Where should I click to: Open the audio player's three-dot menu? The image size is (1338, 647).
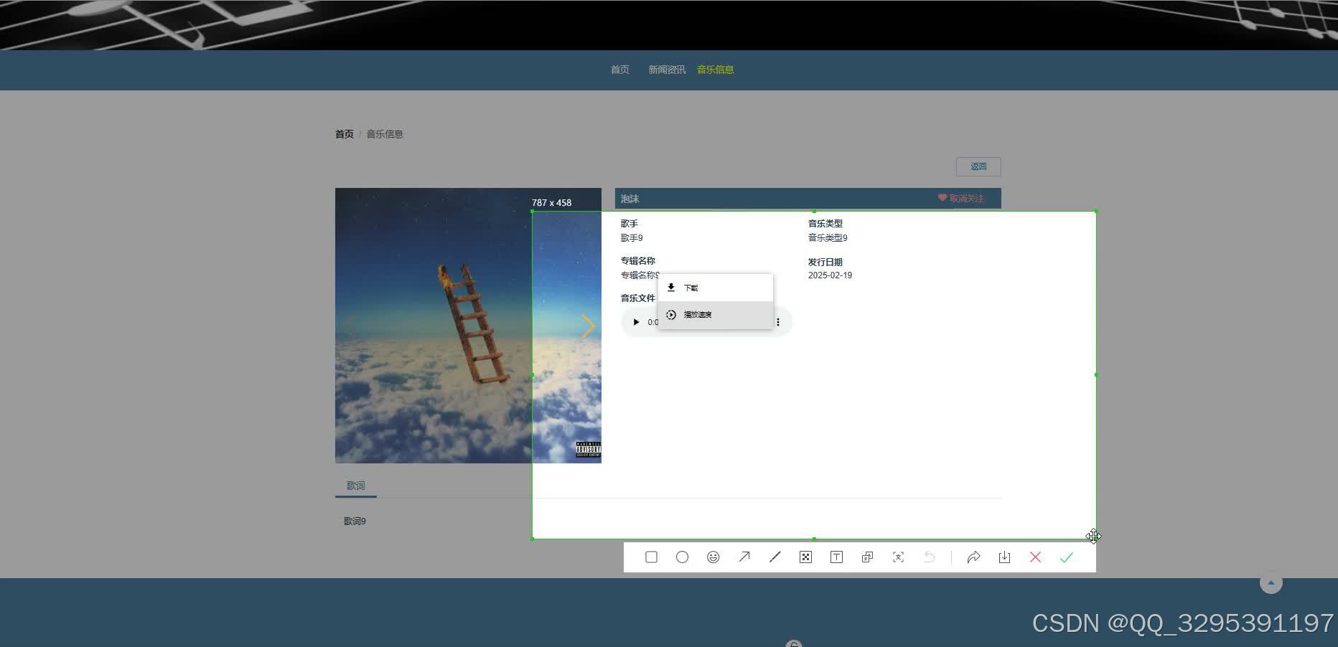tap(777, 322)
